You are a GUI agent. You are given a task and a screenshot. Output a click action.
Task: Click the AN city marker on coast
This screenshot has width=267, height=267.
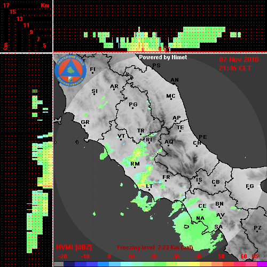click(174, 83)
